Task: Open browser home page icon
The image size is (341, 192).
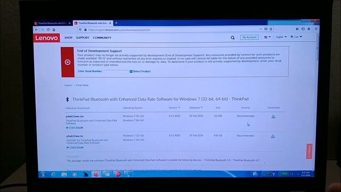Action: pyautogui.click(x=54, y=30)
